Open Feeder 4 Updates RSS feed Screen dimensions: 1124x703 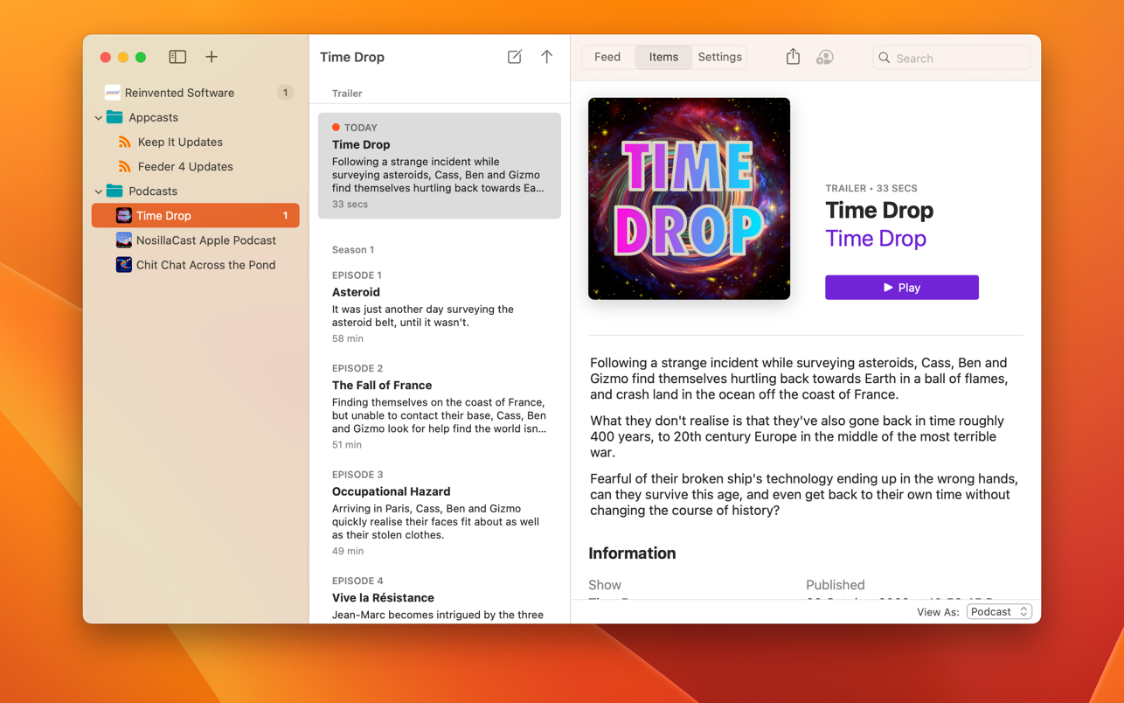pos(185,166)
